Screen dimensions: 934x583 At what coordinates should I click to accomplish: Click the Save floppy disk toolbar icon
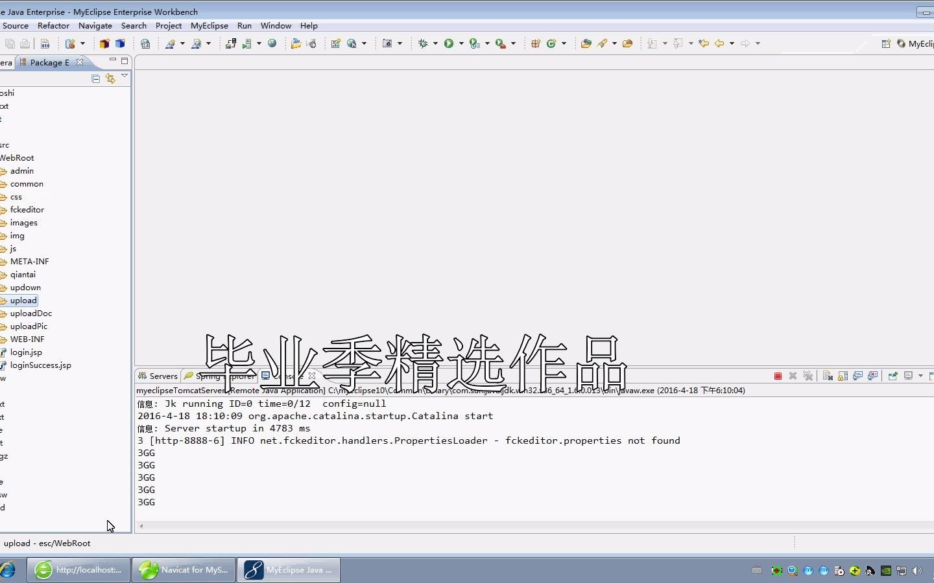pyautogui.click(x=10, y=43)
